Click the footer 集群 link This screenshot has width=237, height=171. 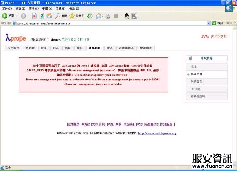point(118,124)
